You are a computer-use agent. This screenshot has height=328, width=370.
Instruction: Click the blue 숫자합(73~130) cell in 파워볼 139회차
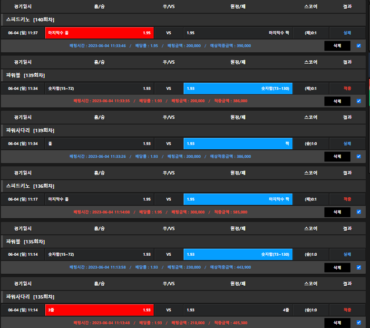coord(238,88)
